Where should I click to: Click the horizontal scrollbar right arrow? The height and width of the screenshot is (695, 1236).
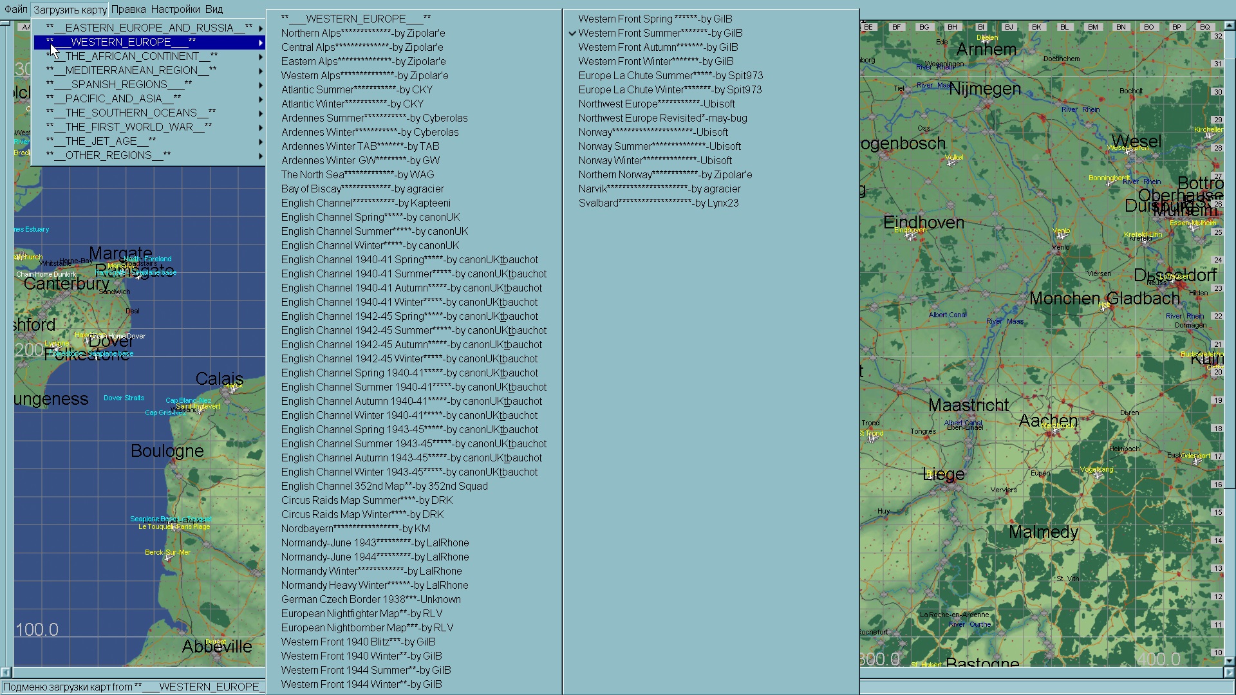[1229, 672]
